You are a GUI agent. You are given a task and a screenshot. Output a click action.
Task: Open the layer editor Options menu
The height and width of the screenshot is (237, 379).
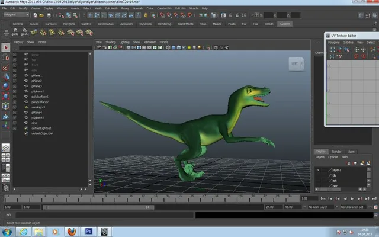(x=333, y=157)
